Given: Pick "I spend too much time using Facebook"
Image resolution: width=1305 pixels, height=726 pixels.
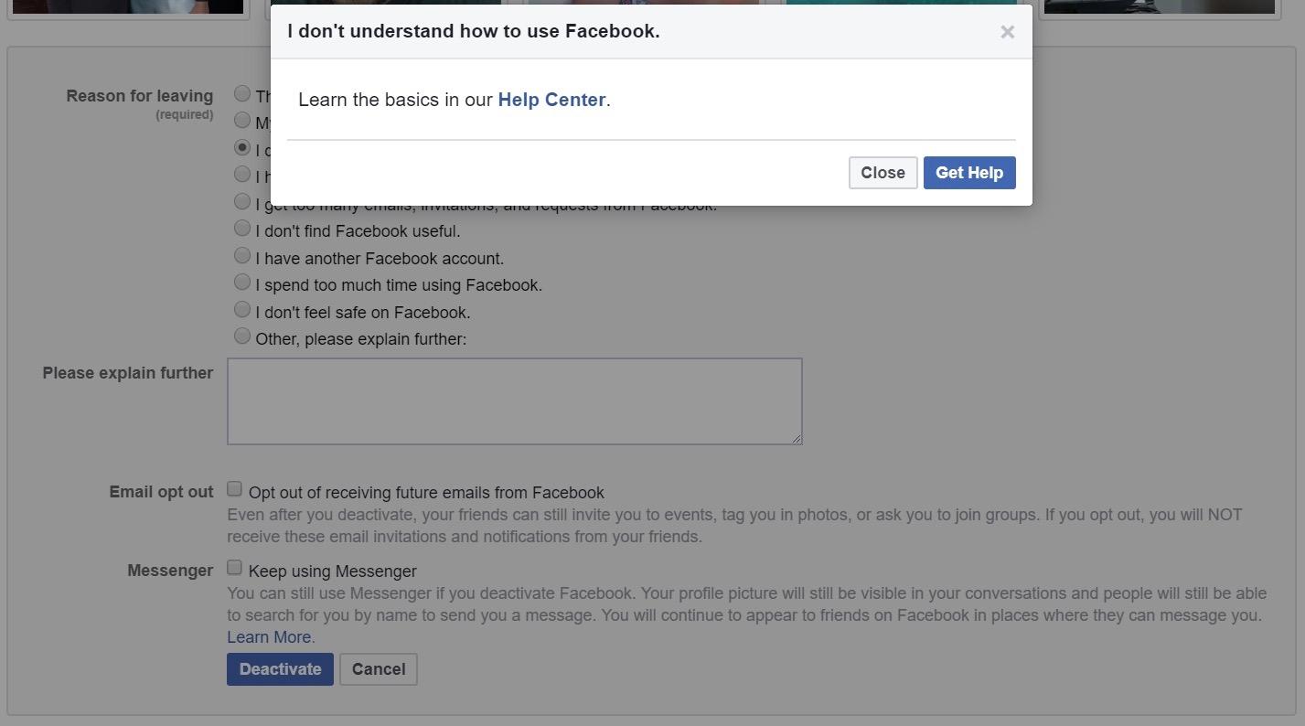Looking at the screenshot, I should [x=242, y=282].
